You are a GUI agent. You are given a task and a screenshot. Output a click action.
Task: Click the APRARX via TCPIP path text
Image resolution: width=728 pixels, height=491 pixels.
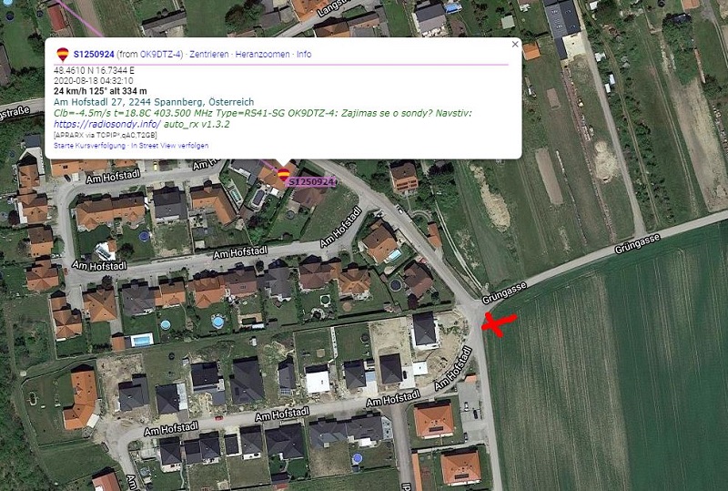106,136
